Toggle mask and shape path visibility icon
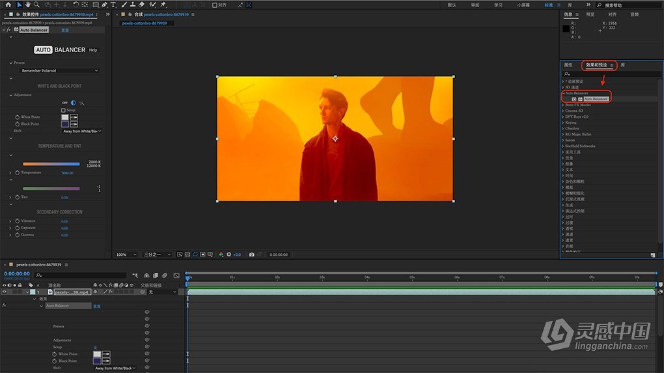 195,255
